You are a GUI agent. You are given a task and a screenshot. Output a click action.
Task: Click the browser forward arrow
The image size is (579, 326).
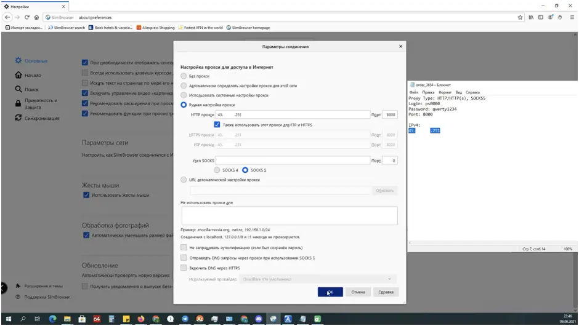click(17, 17)
